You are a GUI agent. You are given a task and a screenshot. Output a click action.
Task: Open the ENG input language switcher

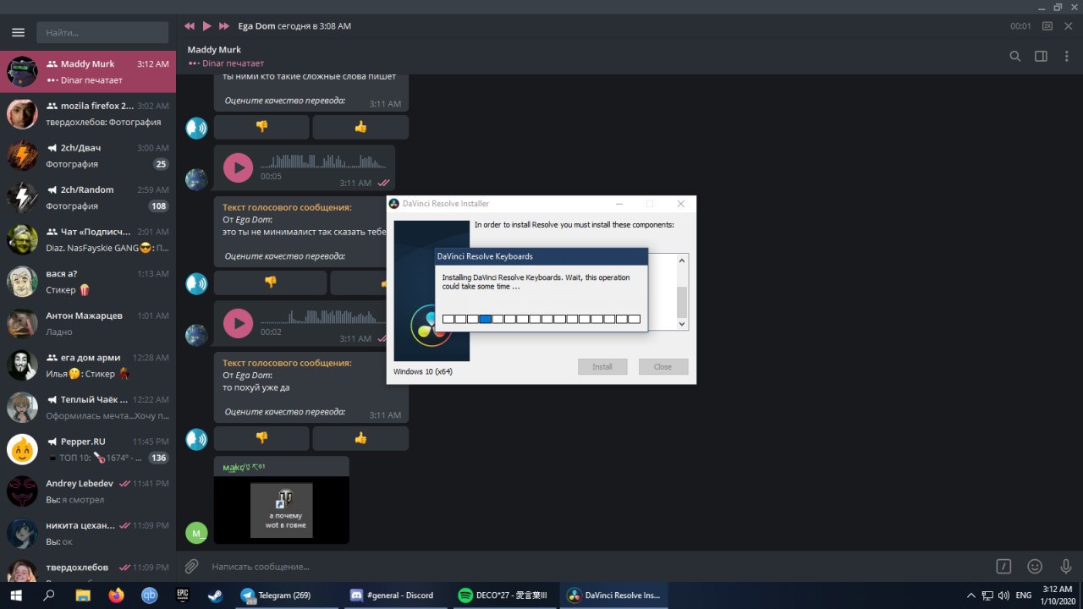[1024, 595]
